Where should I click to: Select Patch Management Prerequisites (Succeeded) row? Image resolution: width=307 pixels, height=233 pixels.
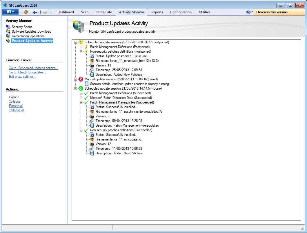click(x=122, y=102)
